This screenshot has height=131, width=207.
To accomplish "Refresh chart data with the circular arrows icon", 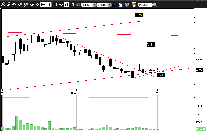I will pyautogui.click(x=127, y=5).
